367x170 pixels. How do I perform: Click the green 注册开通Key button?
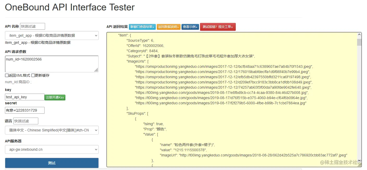[x=55, y=98]
